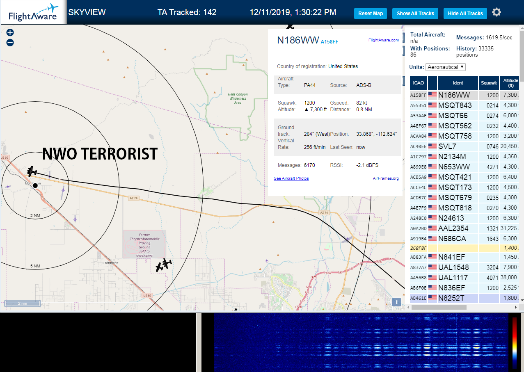Select the MSQT421 aircraft row
This screenshot has width=524, height=372.
465,177
